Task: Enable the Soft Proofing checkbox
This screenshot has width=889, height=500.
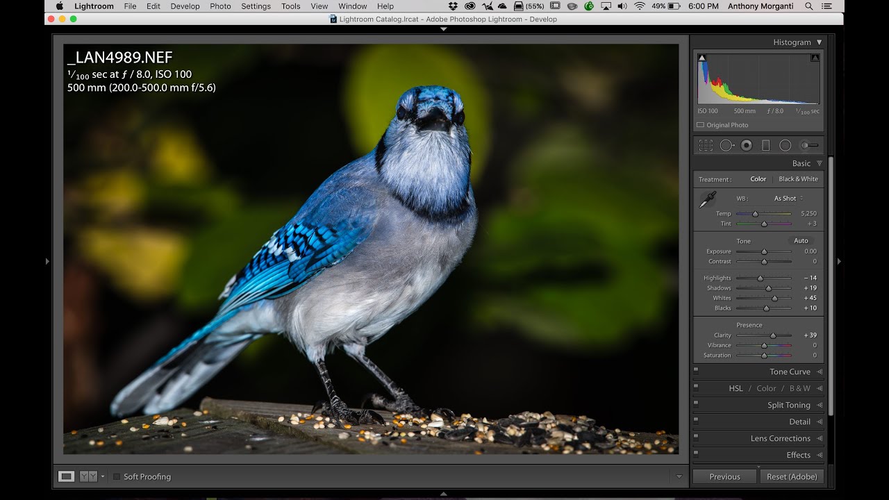Action: (117, 476)
